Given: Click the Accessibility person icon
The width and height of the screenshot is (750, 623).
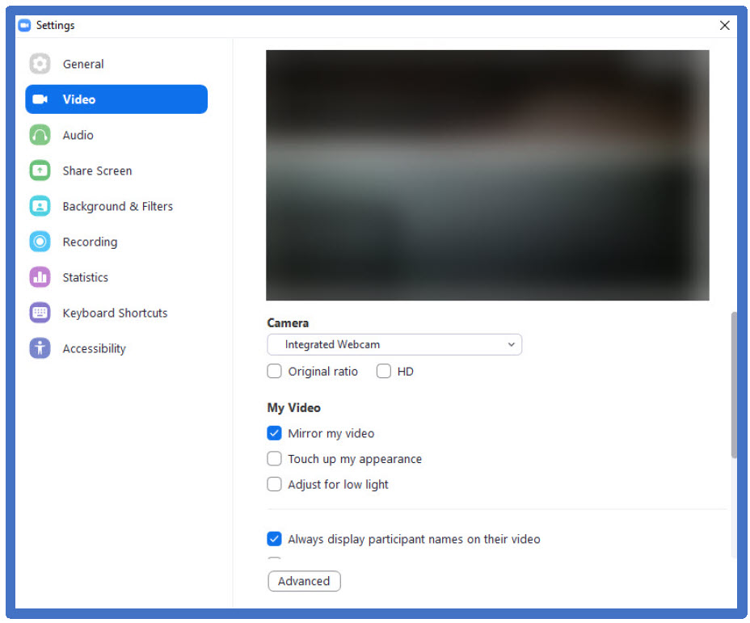Looking at the screenshot, I should [40, 348].
